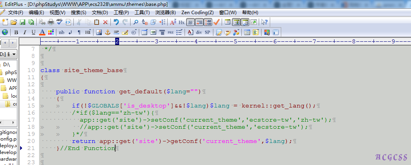Open the drive selector dropdown D:

[x=8, y=54]
